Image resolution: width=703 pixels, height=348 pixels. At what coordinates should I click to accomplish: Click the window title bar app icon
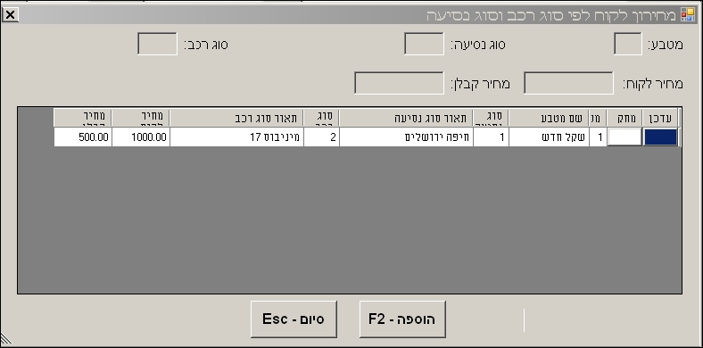[687, 15]
